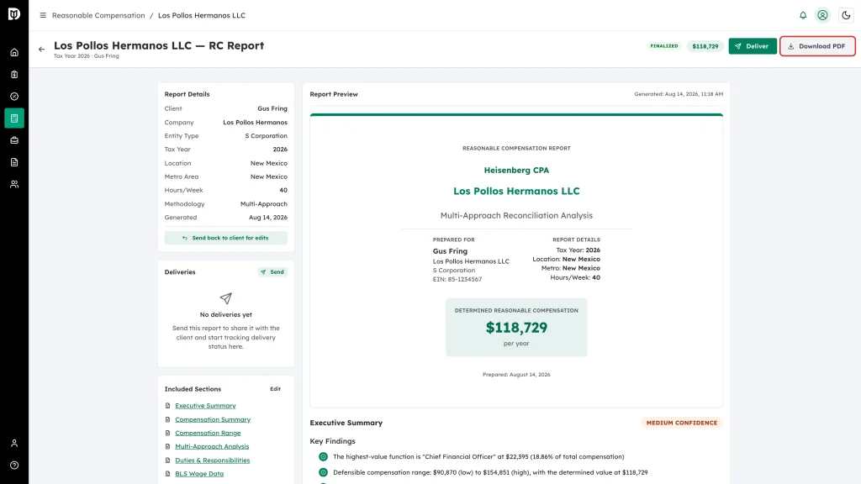
Task: Jump to BLS Wage Data section
Action: click(199, 474)
